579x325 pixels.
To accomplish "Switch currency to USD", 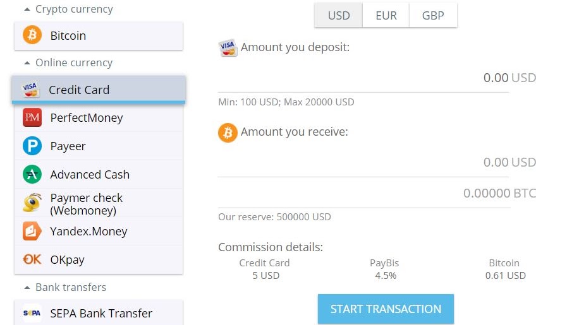I will [339, 16].
